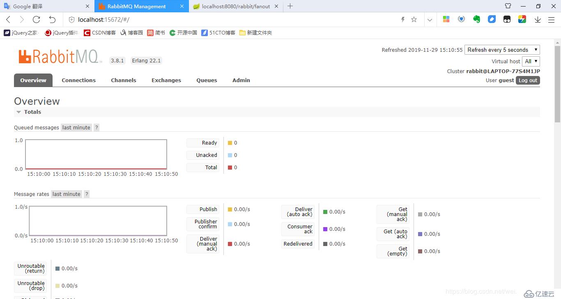Click the Redelivered legend label

click(x=298, y=244)
